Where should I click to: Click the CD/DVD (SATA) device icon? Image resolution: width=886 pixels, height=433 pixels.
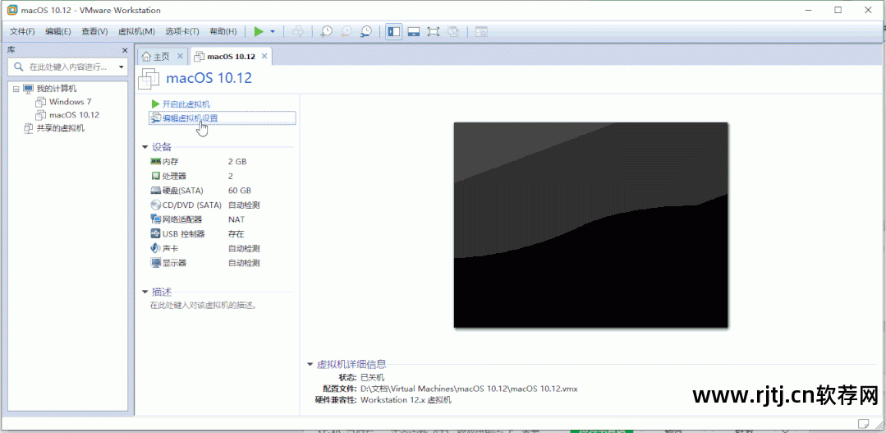[155, 205]
